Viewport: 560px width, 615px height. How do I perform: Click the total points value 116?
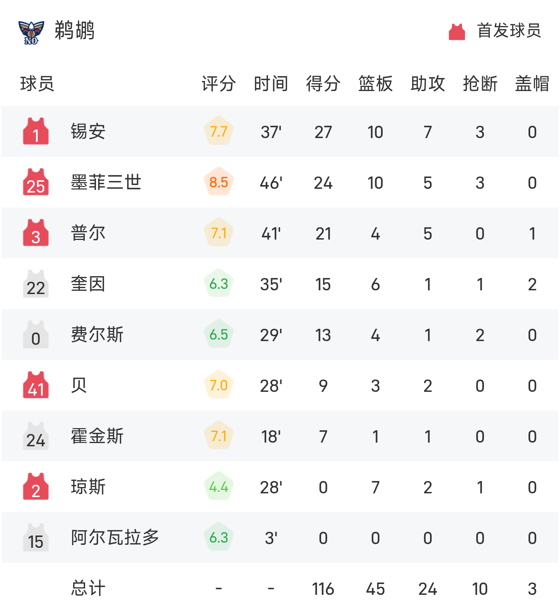[x=323, y=589]
